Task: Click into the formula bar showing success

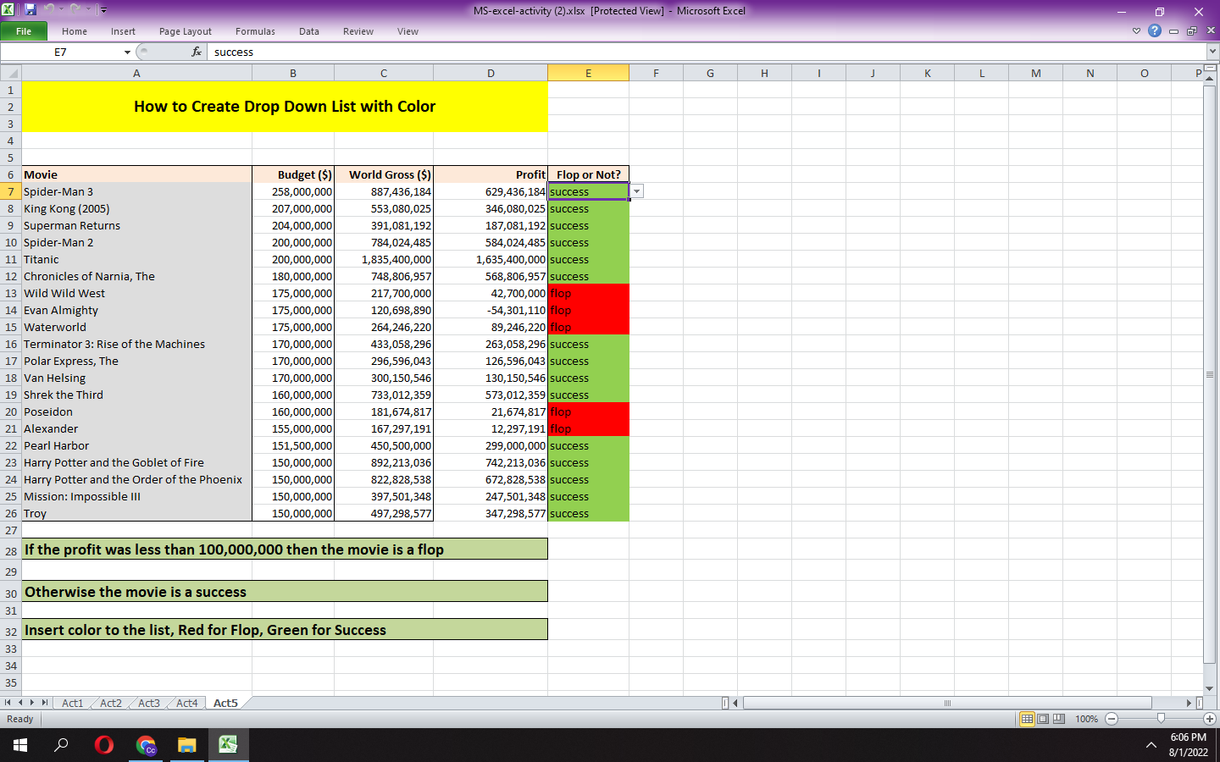Action: click(x=707, y=52)
